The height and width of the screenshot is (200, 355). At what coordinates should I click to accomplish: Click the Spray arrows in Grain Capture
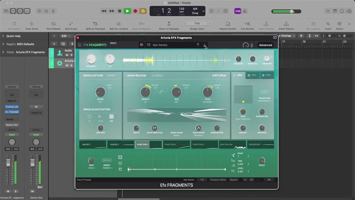point(109,88)
